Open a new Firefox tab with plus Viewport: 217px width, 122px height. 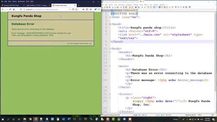pyautogui.click(x=79, y=5)
